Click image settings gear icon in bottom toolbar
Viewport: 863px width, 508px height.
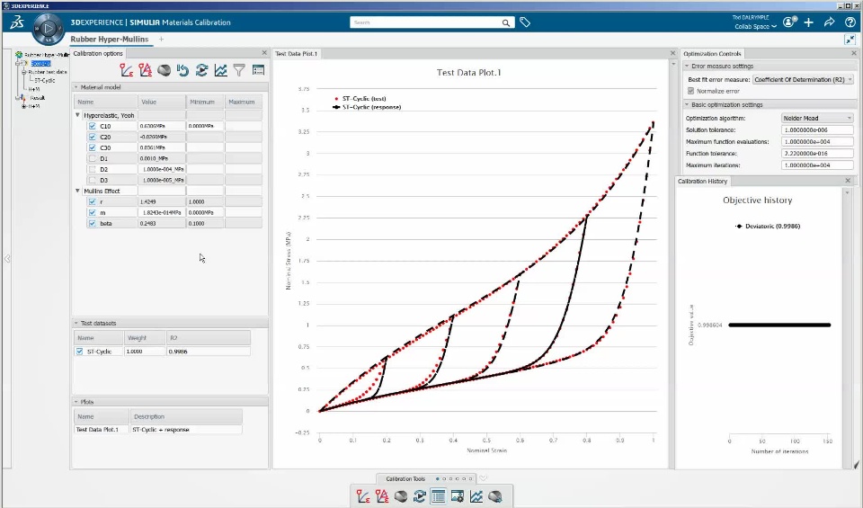coord(458,496)
